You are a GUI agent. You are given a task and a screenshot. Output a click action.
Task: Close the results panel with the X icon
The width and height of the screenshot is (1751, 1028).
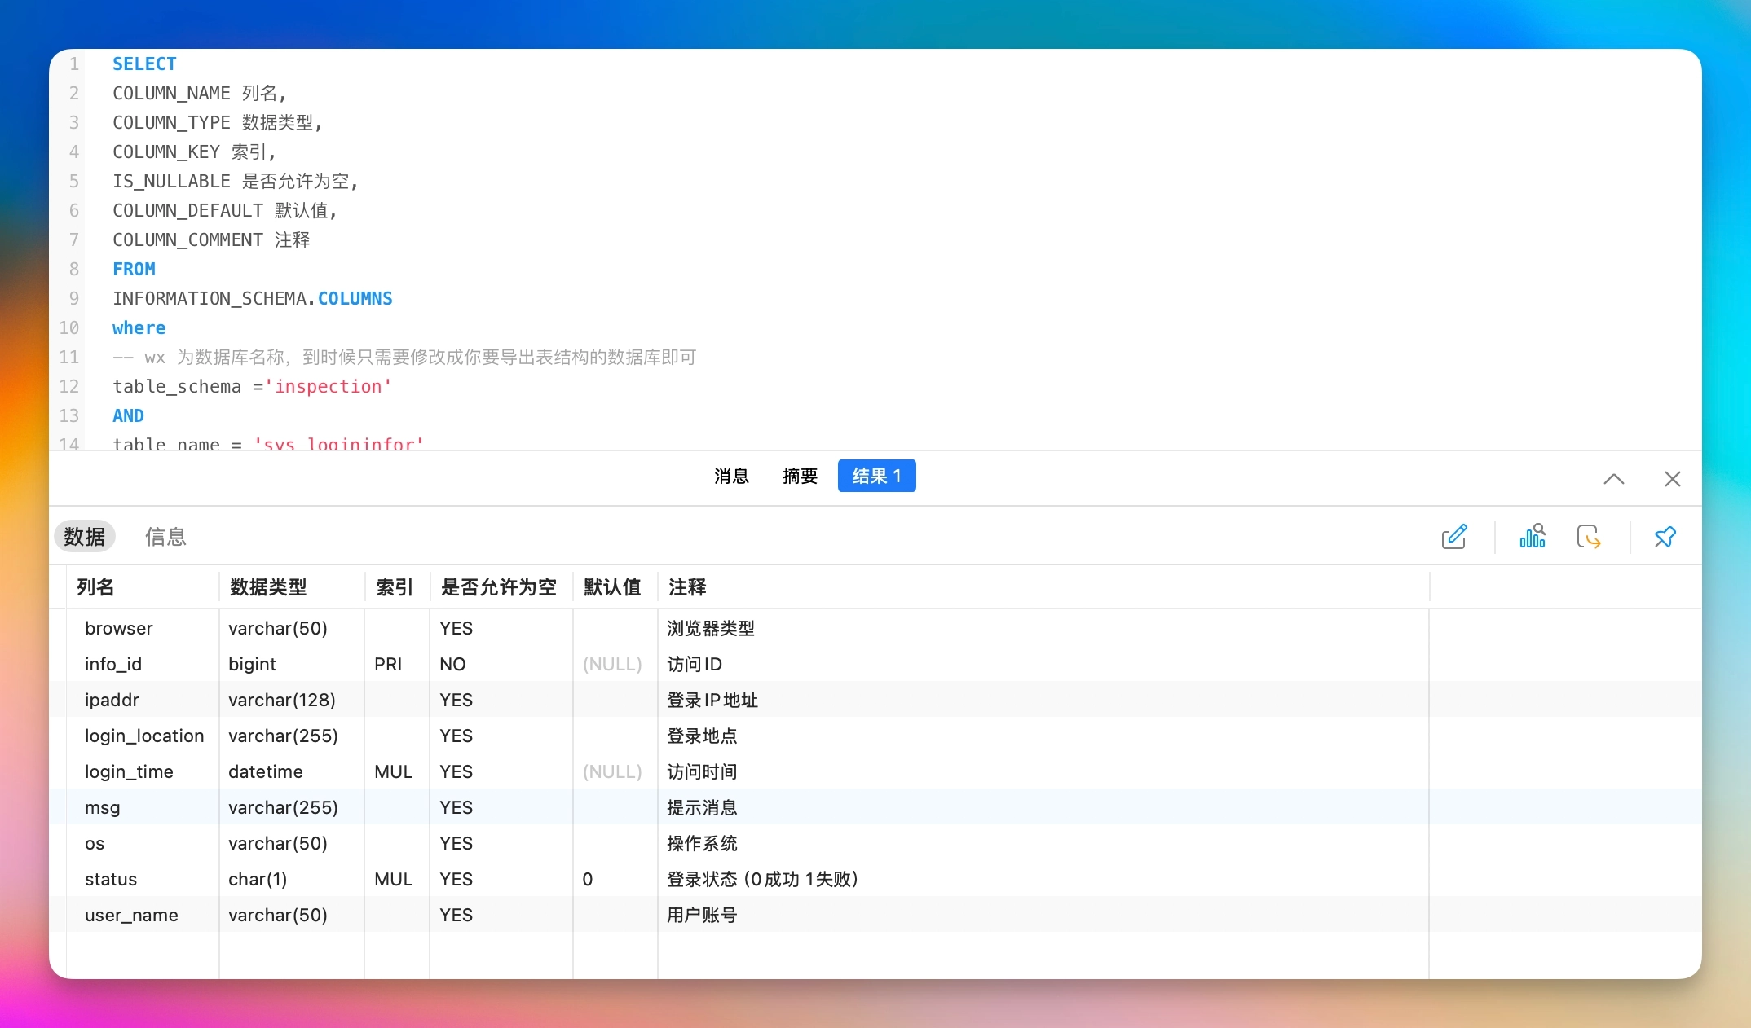pyautogui.click(x=1672, y=479)
